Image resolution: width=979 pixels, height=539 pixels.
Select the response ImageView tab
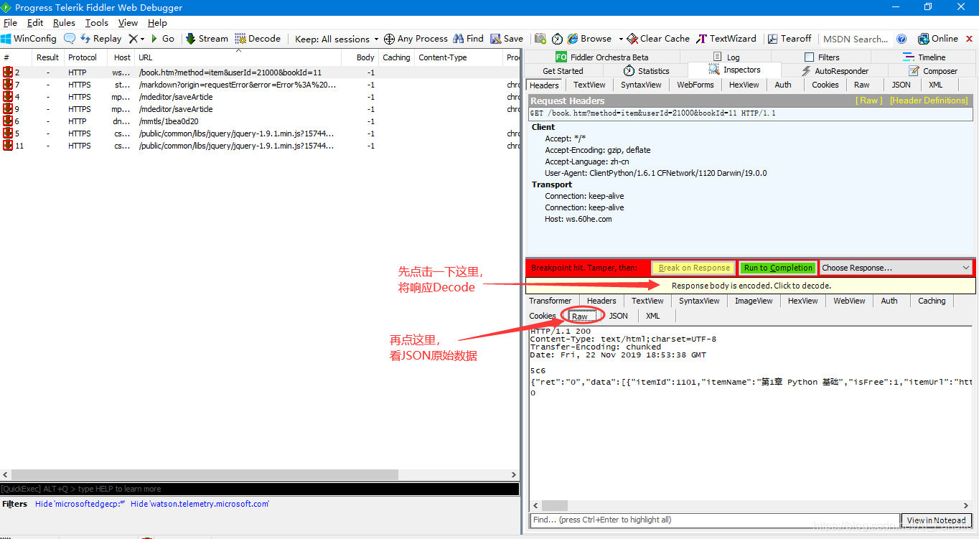coord(754,301)
